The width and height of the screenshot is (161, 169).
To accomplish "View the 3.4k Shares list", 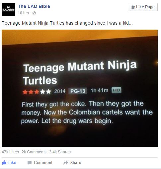I will pyautogui.click(x=60, y=152).
